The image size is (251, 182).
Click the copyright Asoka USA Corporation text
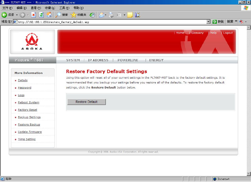click(x=123, y=152)
